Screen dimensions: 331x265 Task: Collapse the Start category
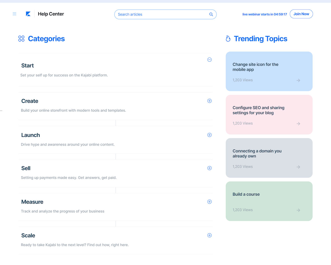[x=209, y=60]
